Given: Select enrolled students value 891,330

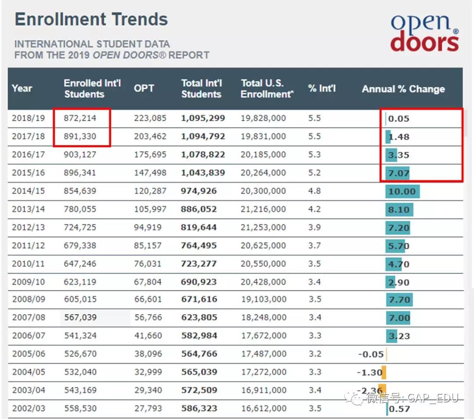Looking at the screenshot, I should click(x=80, y=136).
